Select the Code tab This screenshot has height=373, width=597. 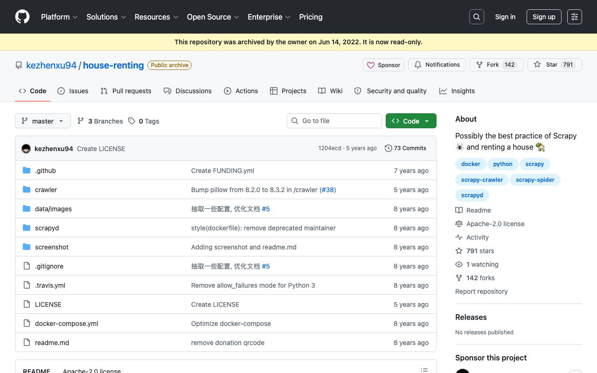click(33, 91)
